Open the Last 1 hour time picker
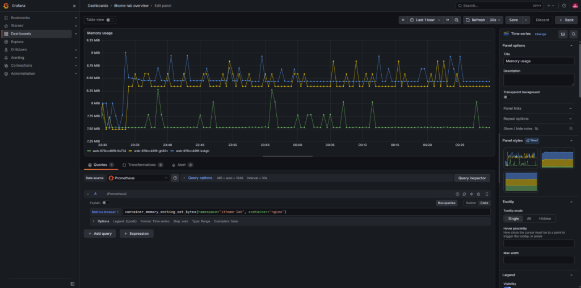 point(426,20)
